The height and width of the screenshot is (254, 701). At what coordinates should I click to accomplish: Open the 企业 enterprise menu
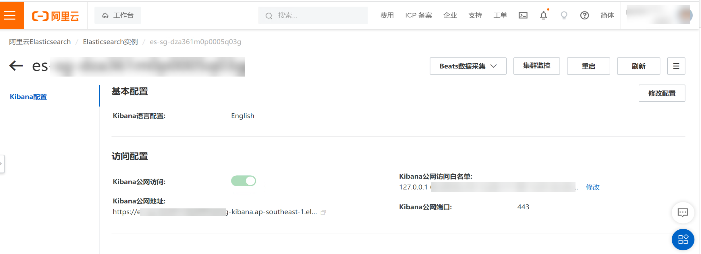pos(450,15)
